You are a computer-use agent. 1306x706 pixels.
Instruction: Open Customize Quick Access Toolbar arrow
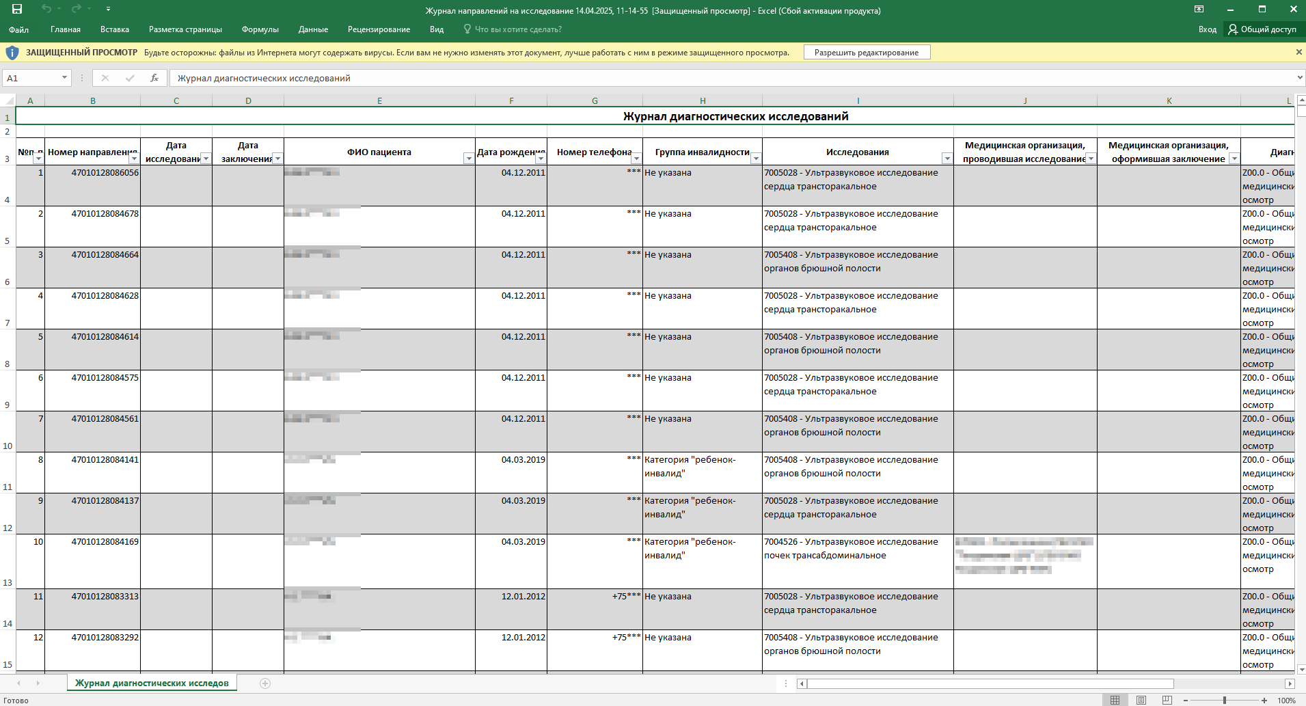tap(108, 10)
